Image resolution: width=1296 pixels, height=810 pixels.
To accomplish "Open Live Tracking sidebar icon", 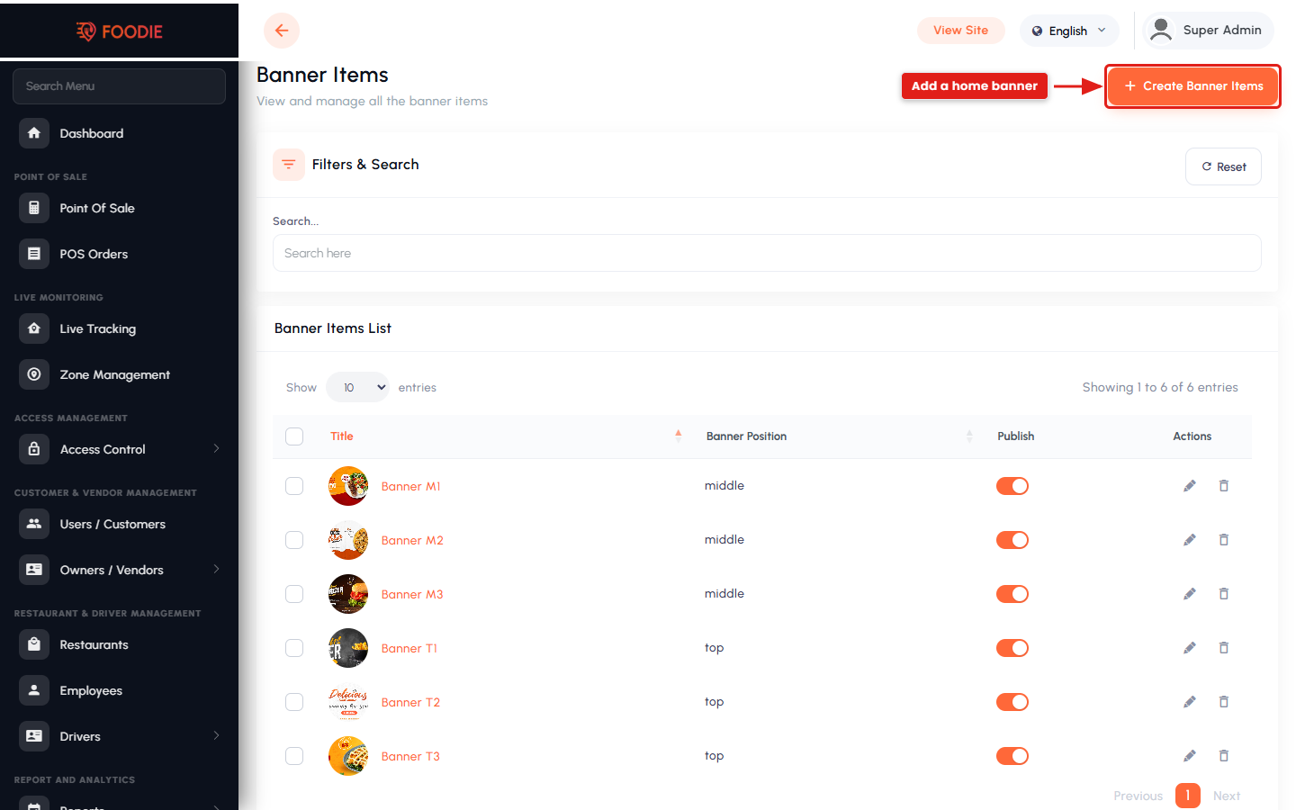I will (34, 328).
